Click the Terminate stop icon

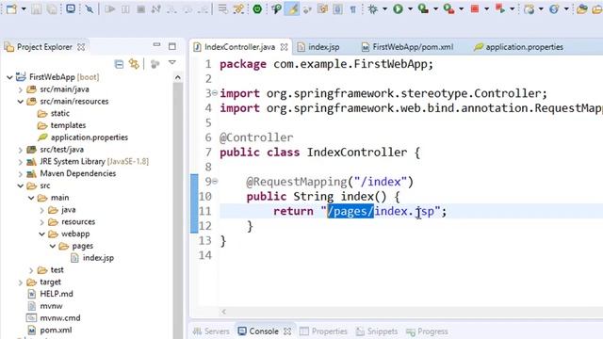(140, 8)
